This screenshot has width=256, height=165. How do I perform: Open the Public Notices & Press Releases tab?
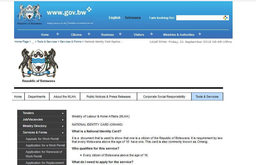point(108,97)
